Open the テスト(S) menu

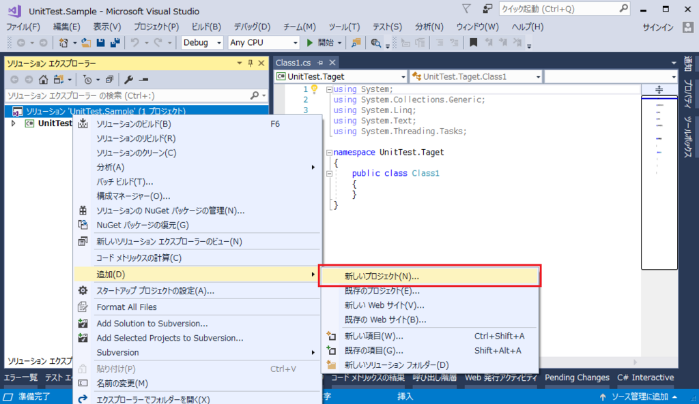click(x=387, y=27)
